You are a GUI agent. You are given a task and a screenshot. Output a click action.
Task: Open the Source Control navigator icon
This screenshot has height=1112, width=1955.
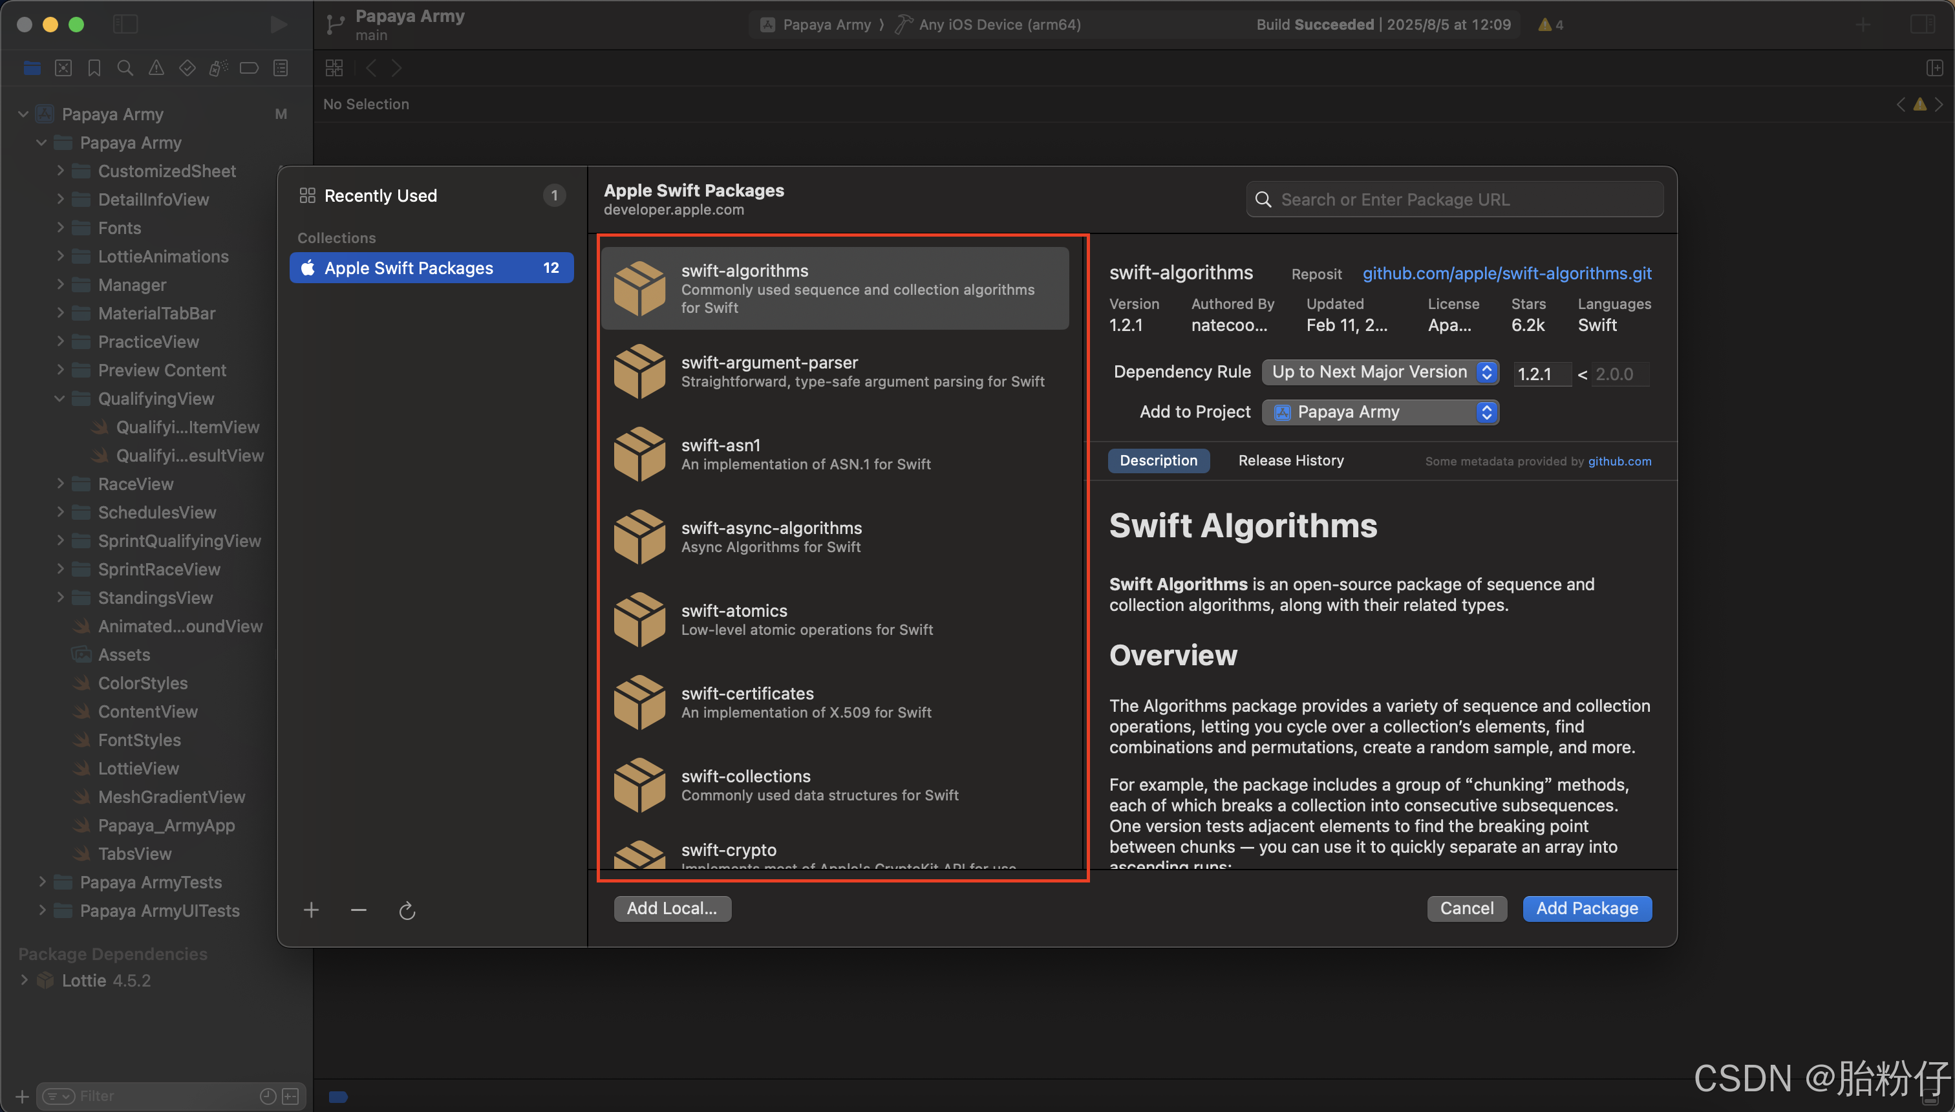tap(63, 69)
